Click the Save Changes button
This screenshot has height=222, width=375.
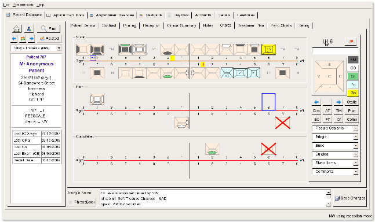(x=350, y=198)
